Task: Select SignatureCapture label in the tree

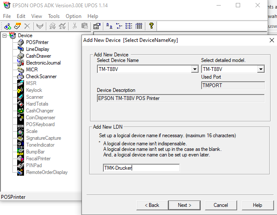Action: (x=43, y=138)
